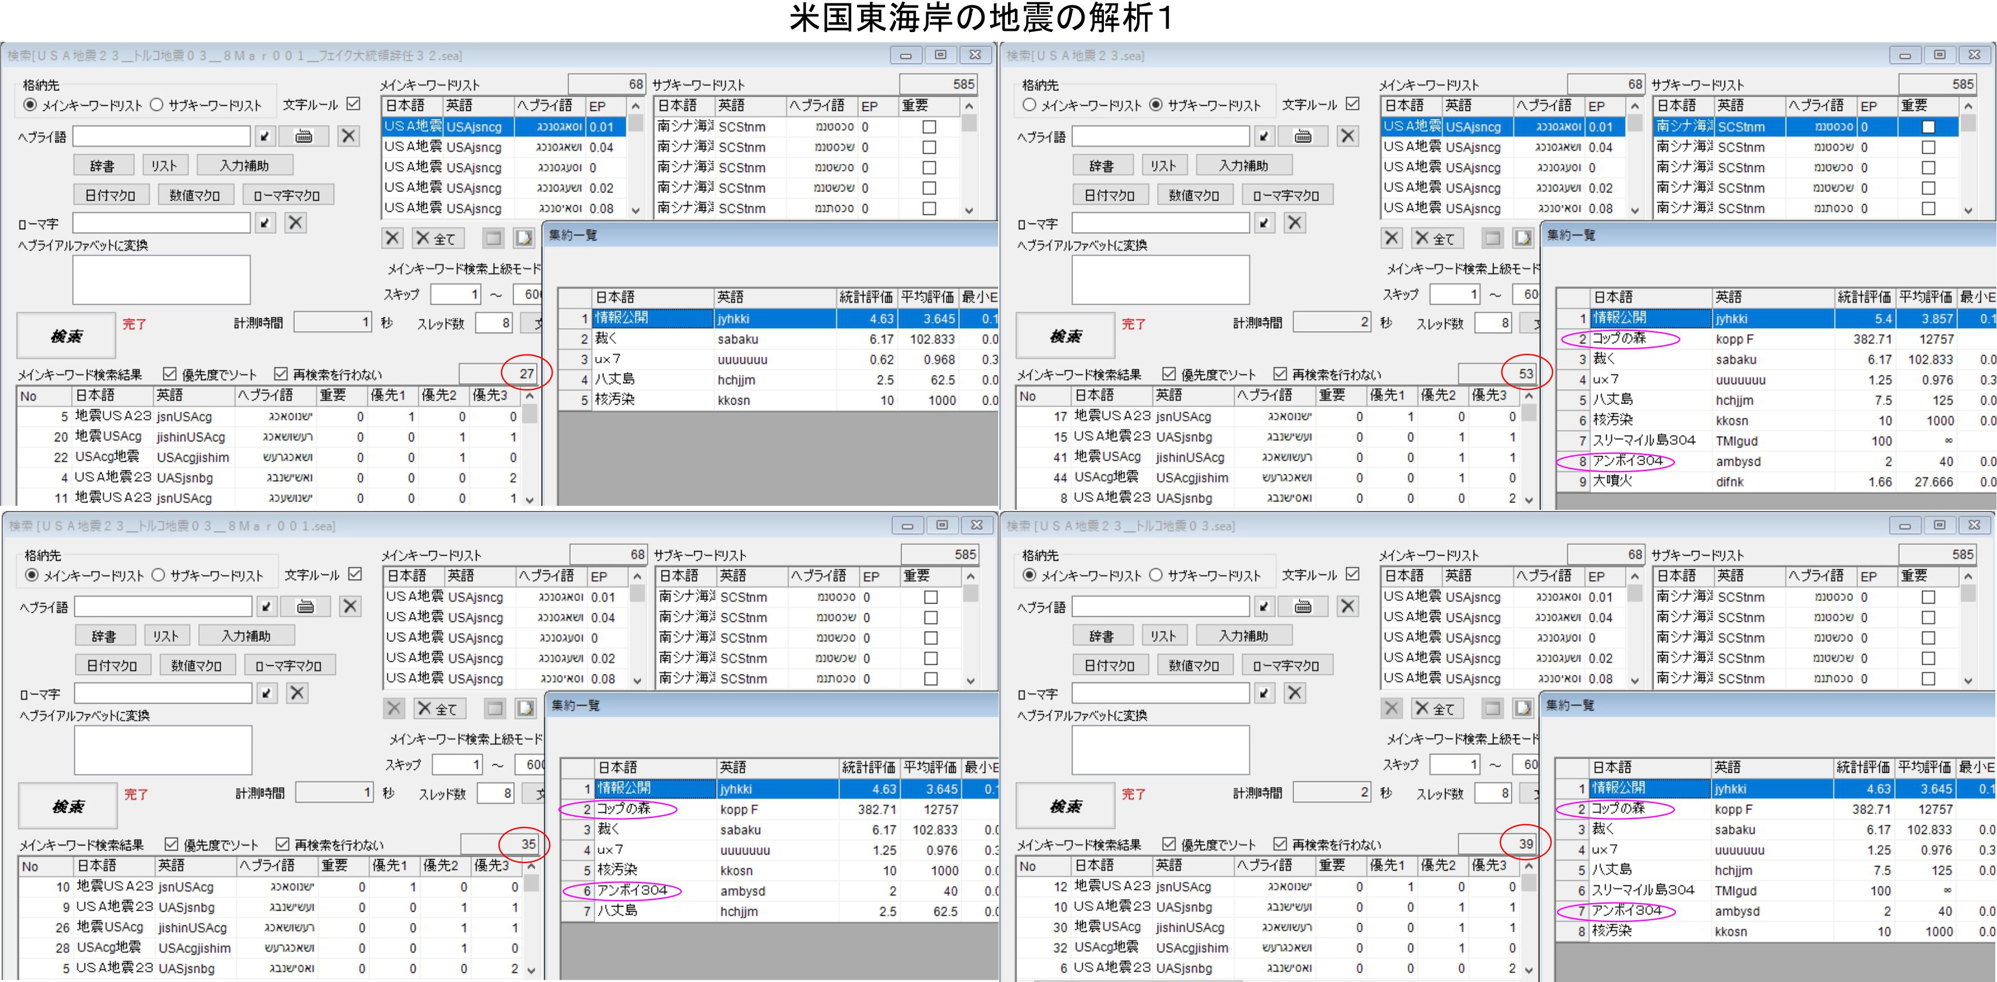The height and width of the screenshot is (982, 1997).
Task: Focus スキップ start field in window ending 8Mar001.sea
Action: pyautogui.click(x=457, y=765)
